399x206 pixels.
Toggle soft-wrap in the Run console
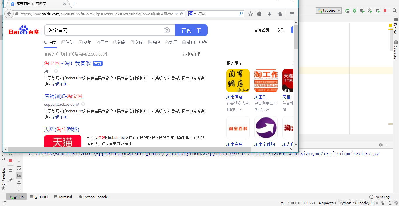[x=19, y=168]
